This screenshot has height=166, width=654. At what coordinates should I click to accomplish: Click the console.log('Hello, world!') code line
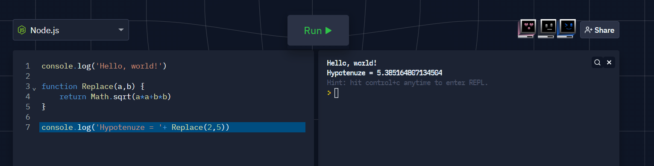tap(104, 66)
